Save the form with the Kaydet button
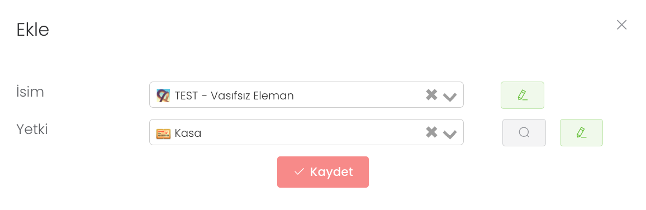This screenshot has width=646, height=210. [323, 172]
